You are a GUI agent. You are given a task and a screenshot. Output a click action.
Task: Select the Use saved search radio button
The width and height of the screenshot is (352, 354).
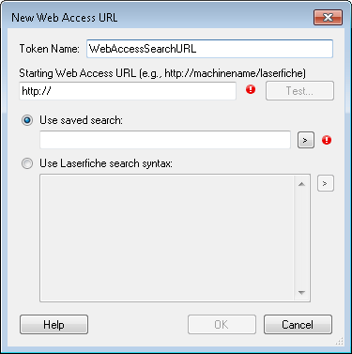click(27, 120)
